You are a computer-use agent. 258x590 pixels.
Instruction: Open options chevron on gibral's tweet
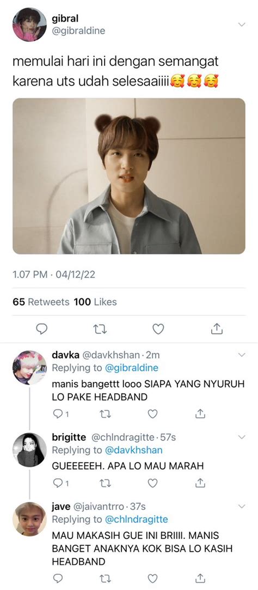pos(242,25)
